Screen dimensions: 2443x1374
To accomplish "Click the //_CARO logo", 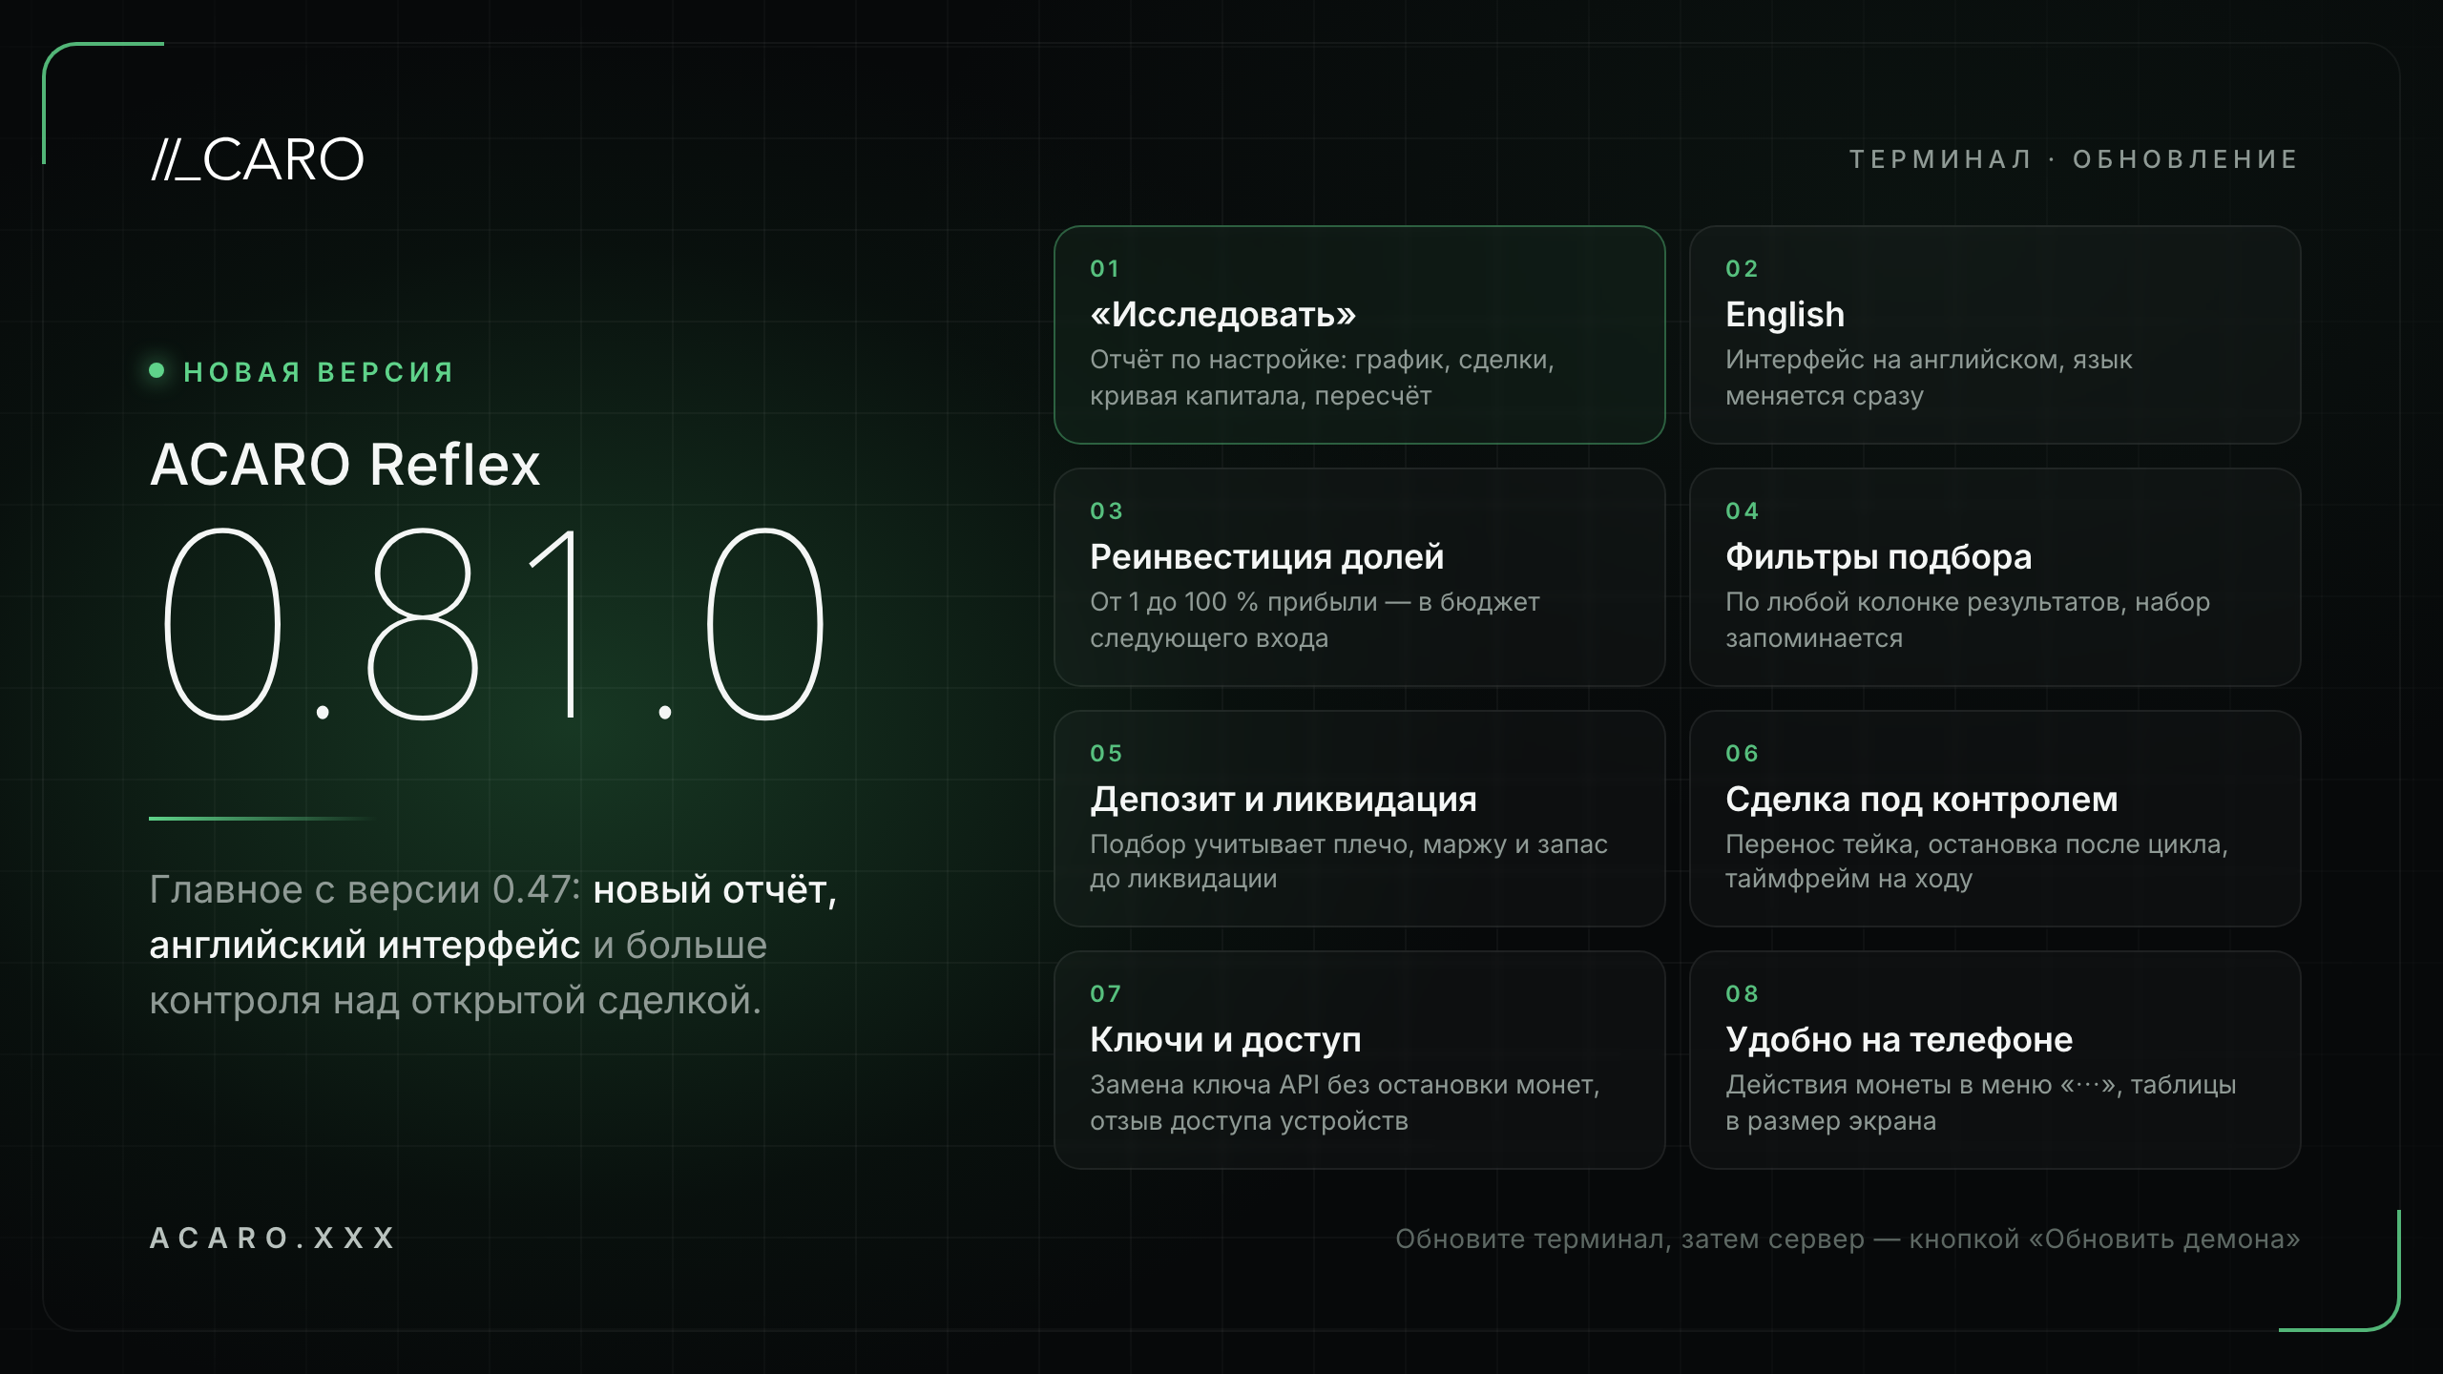I will 258,159.
